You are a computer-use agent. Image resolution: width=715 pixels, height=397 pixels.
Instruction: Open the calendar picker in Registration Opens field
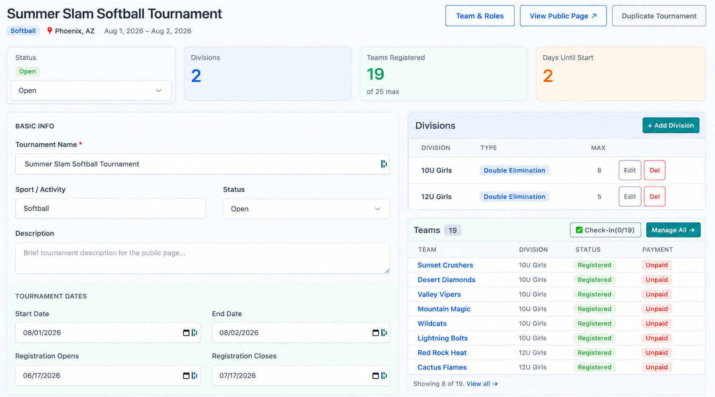point(186,375)
